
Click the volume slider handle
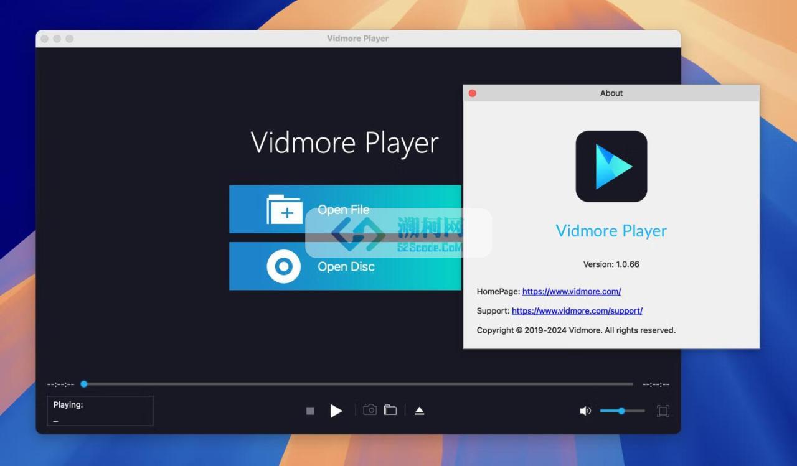[621, 411]
